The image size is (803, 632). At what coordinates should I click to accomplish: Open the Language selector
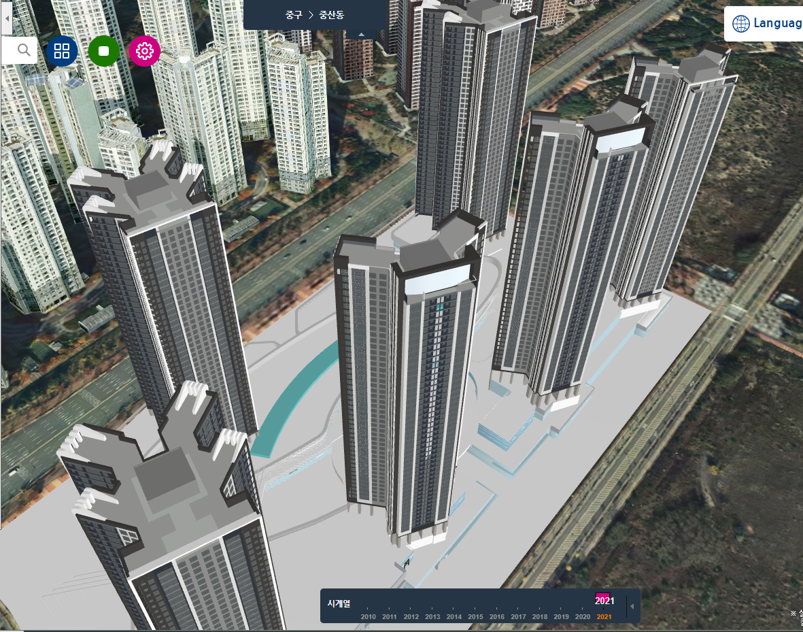(x=765, y=24)
